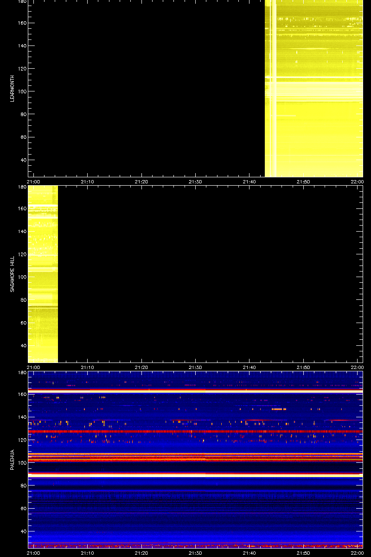
Task: Select the 21:40 tick under the Learmonth plot
Action: coord(249,181)
